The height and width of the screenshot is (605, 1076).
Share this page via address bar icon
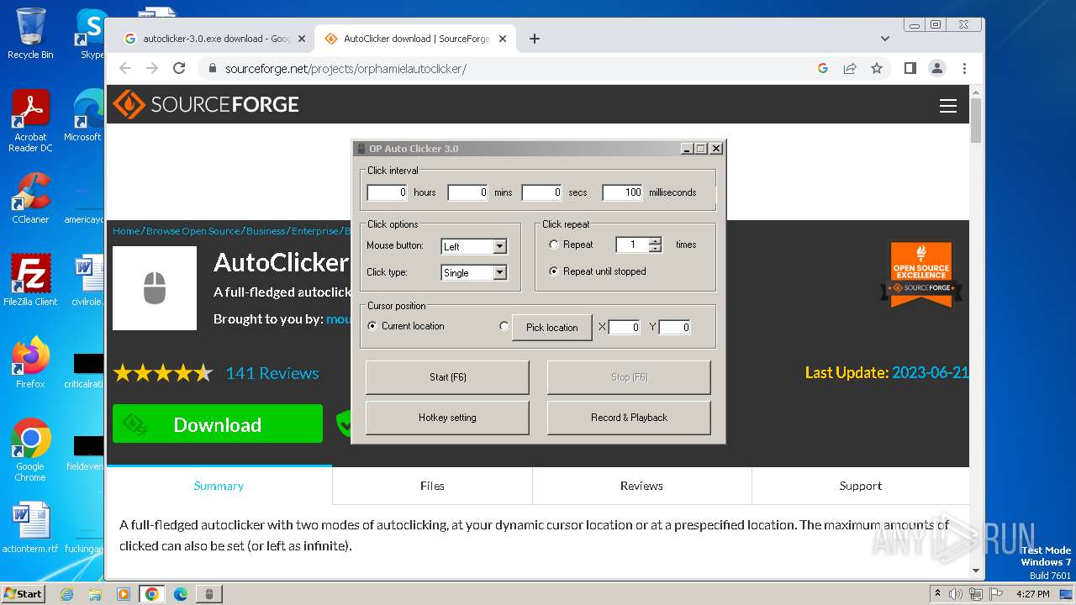(x=850, y=68)
